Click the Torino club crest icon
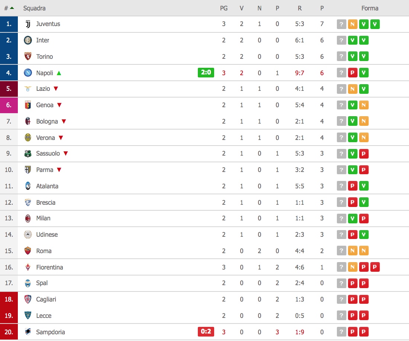The width and height of the screenshot is (409, 341). [x=28, y=57]
